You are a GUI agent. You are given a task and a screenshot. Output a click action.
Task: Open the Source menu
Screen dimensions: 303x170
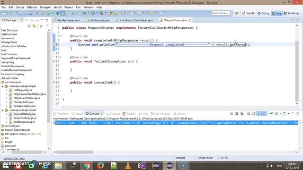point(20,8)
